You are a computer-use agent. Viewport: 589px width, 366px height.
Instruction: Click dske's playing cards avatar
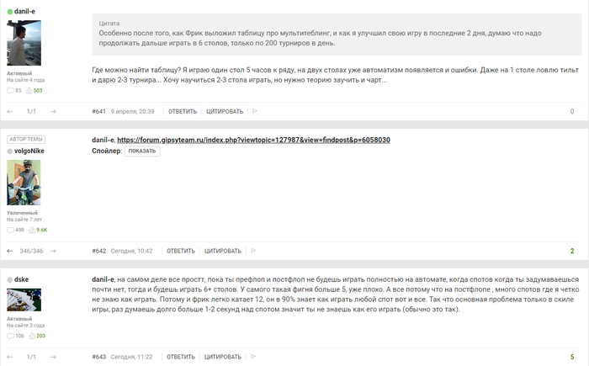coord(24,300)
